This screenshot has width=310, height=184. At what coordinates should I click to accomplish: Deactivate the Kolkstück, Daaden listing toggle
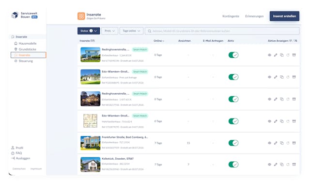[233, 165]
